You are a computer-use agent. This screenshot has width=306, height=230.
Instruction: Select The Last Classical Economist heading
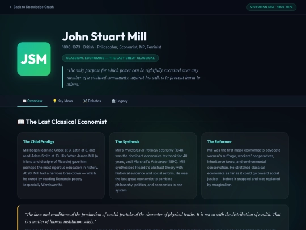pyautogui.click(x=66, y=122)
